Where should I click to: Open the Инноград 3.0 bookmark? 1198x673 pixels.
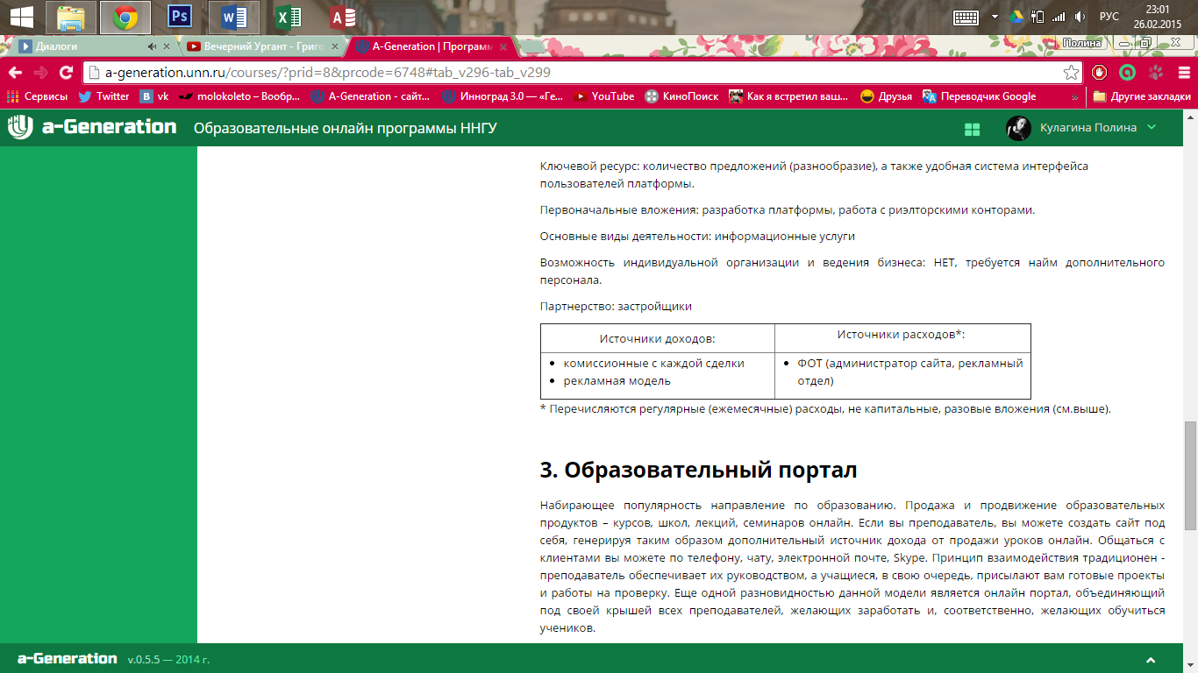pyautogui.click(x=503, y=96)
